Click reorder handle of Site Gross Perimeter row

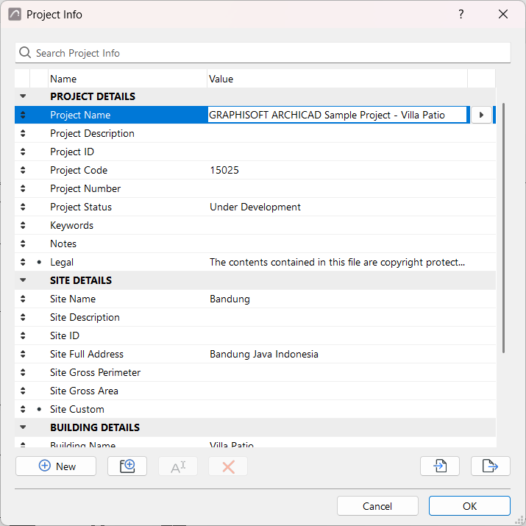coord(23,372)
